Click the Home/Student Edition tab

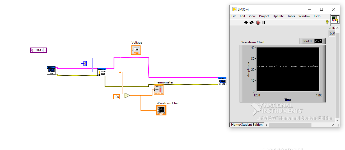(247, 125)
